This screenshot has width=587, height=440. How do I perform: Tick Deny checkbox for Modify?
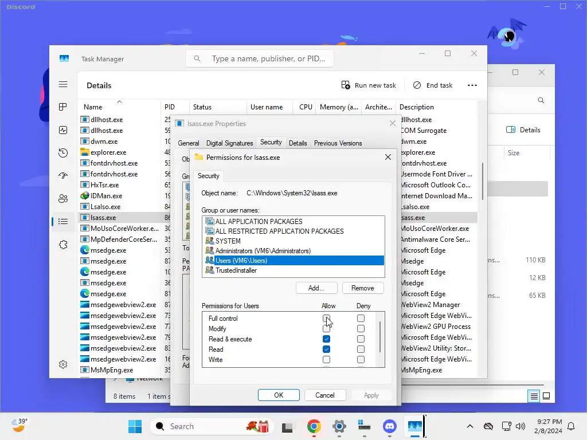(361, 328)
